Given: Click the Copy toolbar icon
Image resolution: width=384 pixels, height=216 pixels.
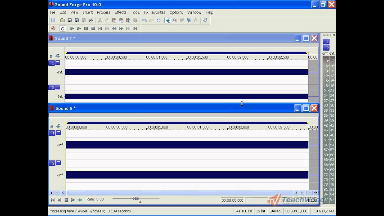Looking at the screenshot, I should click(107, 20).
